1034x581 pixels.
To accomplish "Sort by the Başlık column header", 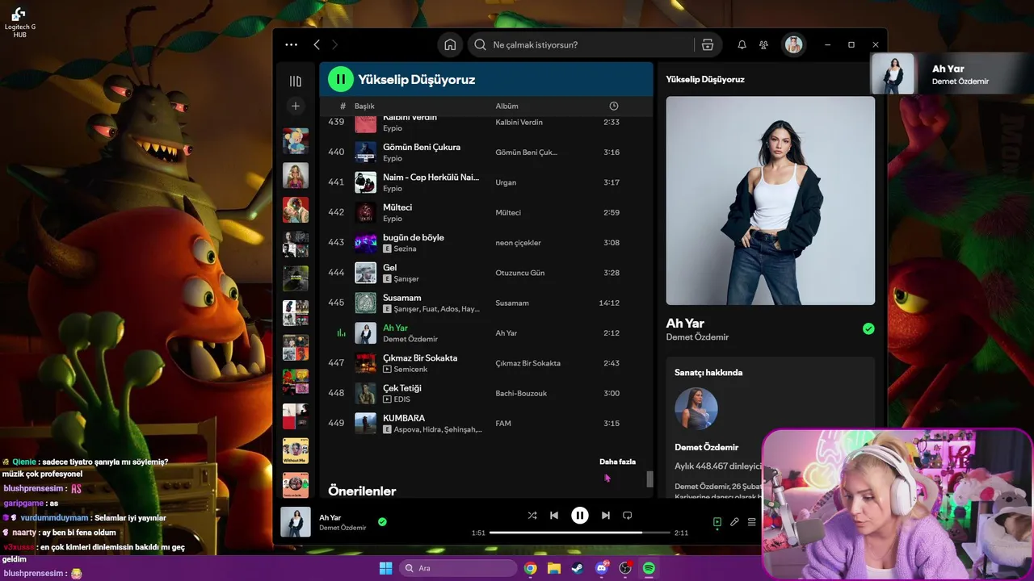I will 364,106.
